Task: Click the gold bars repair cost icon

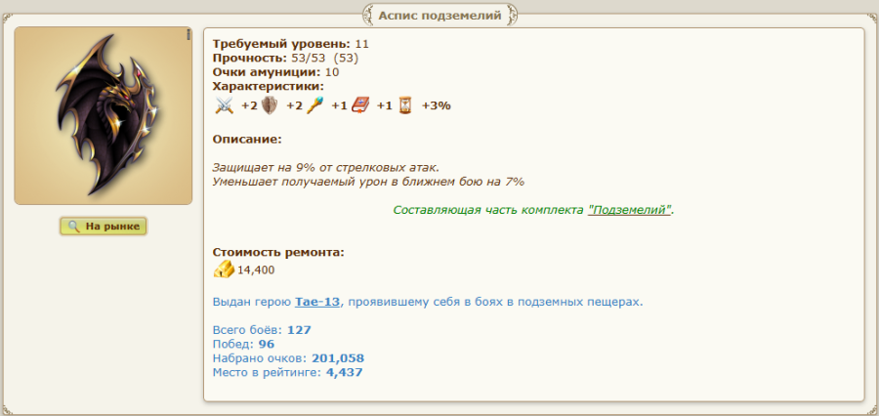Action: point(224,270)
